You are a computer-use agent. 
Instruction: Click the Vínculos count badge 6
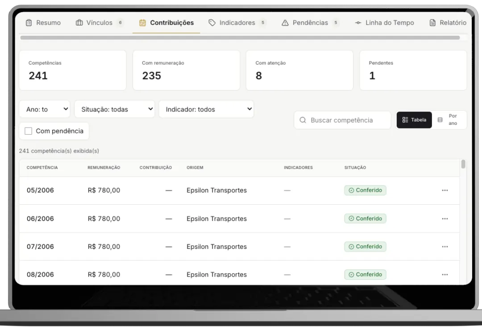click(x=120, y=23)
